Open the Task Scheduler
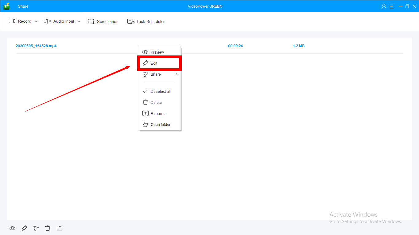Screen dimensions: 419x235 tap(146, 21)
